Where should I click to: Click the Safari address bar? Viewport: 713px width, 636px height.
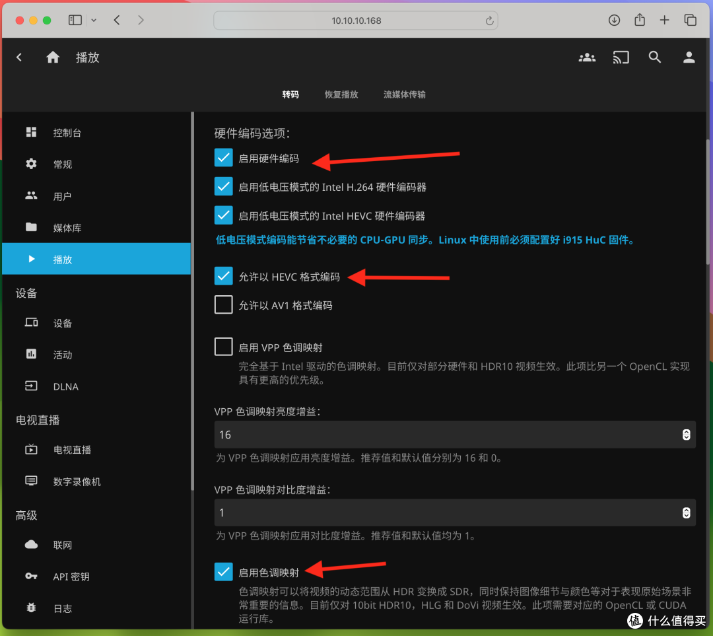(356, 20)
